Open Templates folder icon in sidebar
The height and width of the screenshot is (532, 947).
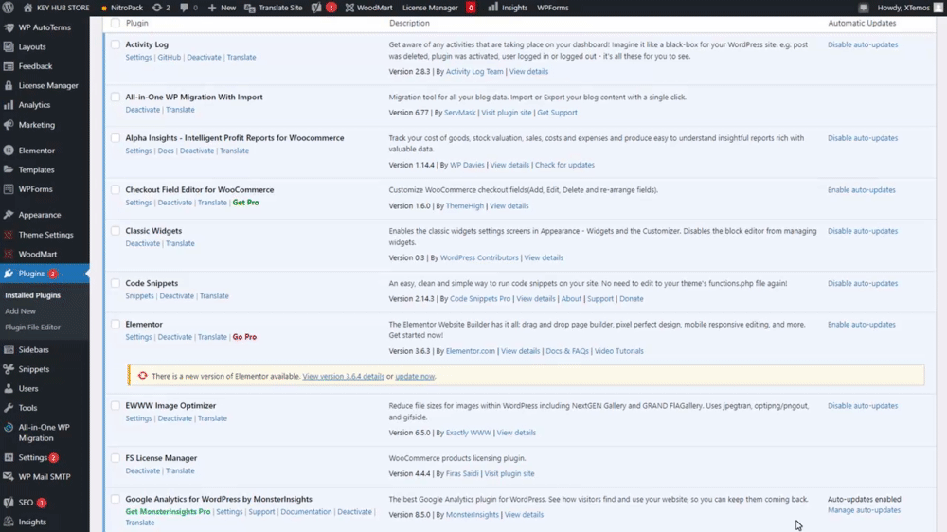click(x=9, y=169)
